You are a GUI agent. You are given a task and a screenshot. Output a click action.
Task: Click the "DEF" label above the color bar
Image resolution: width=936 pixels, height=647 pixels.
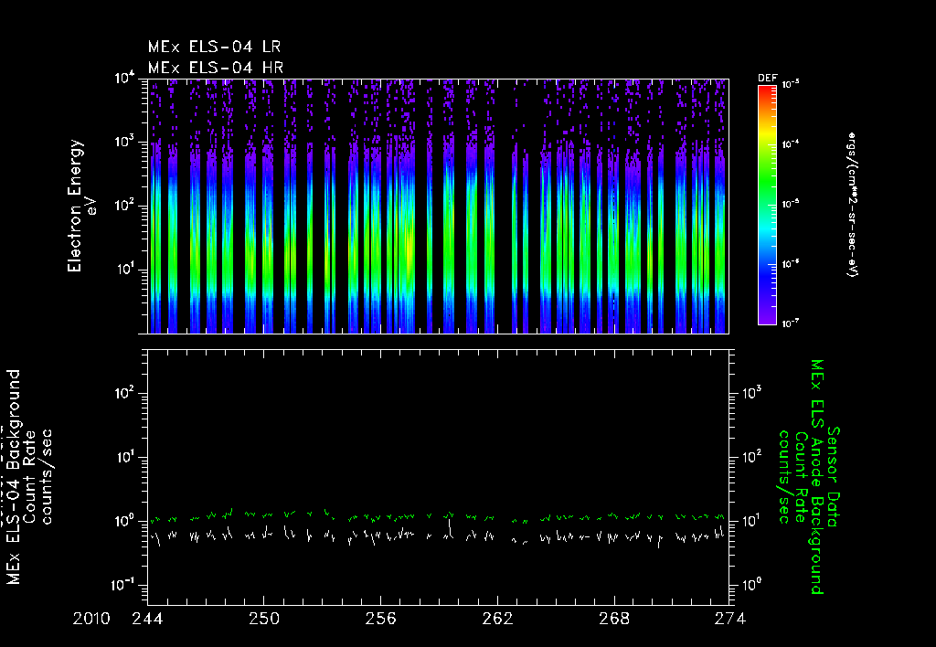pos(767,79)
